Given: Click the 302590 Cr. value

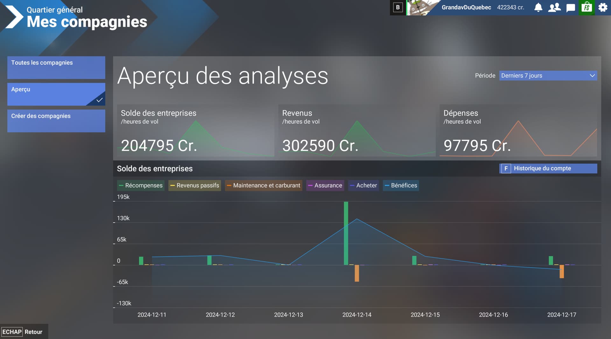Looking at the screenshot, I should point(320,146).
